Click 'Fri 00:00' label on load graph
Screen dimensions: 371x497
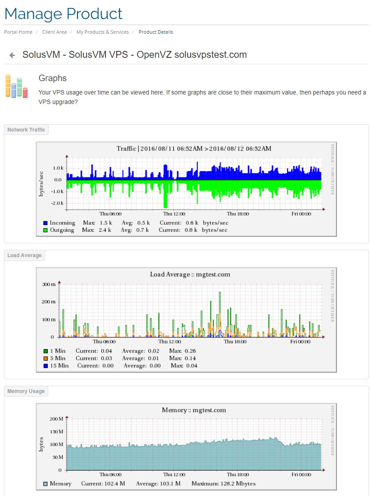300,342
